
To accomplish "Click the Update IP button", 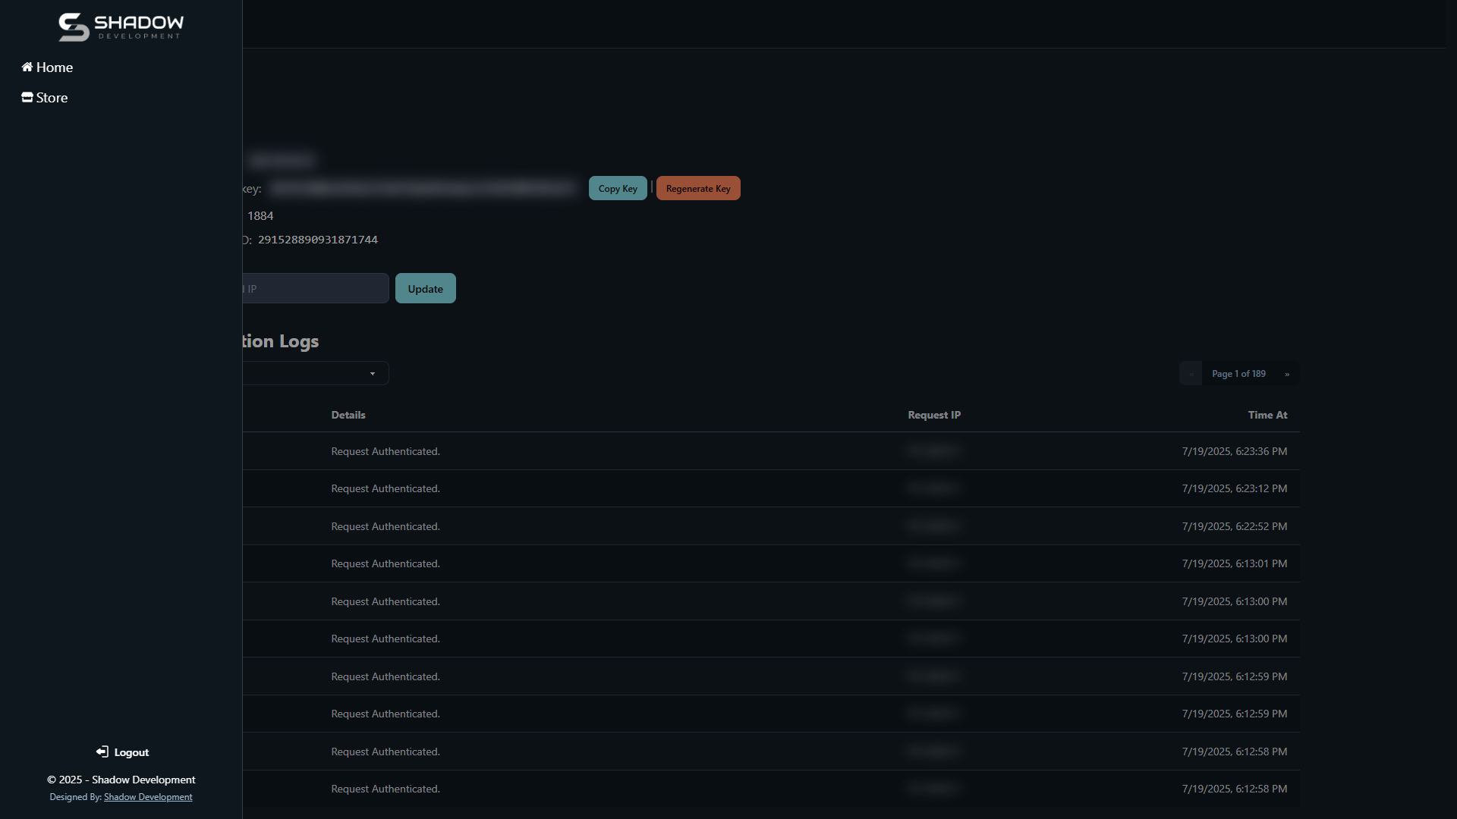I will pyautogui.click(x=425, y=288).
